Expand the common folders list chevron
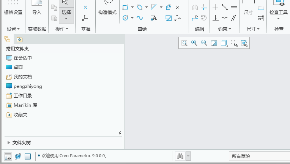Screen dimensions: 290x164 120,133
